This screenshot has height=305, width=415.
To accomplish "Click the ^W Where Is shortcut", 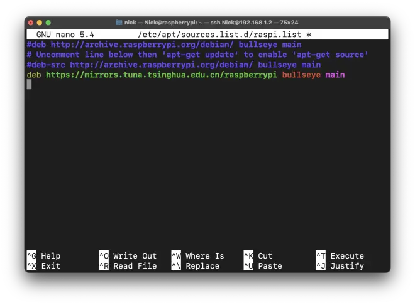I will click(x=197, y=255).
